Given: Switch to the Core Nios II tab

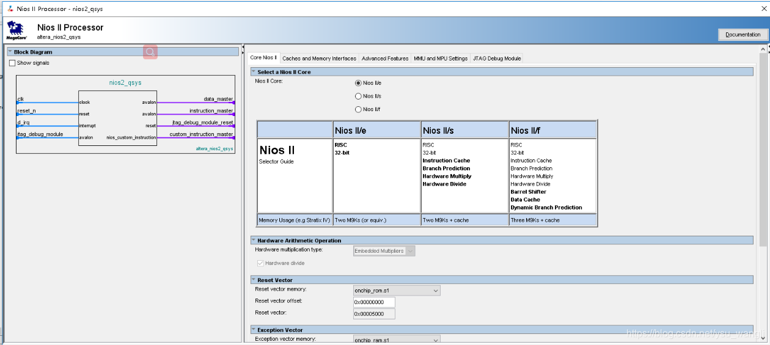Looking at the screenshot, I should point(263,58).
